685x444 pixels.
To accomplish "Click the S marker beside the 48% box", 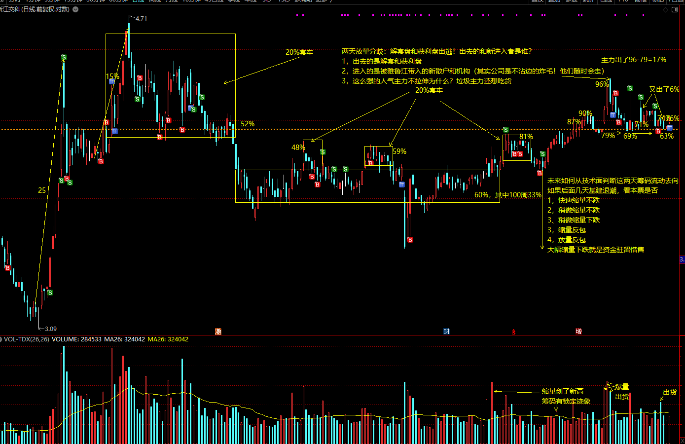I will [323, 152].
